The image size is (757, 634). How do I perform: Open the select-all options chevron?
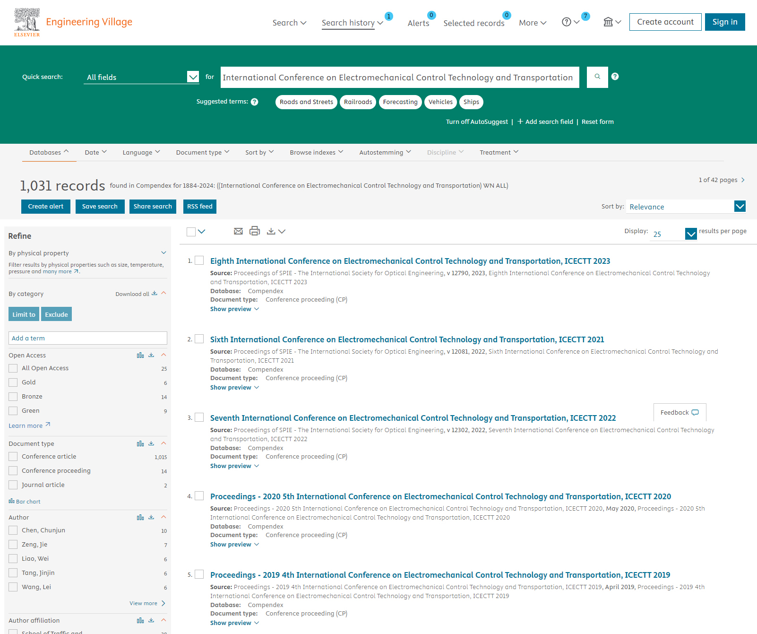(x=202, y=232)
